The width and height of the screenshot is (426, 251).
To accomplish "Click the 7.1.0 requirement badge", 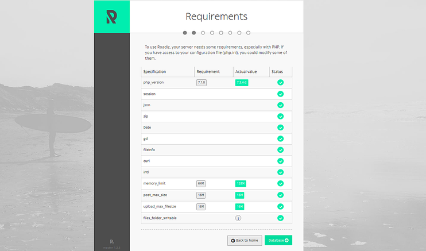I will click(x=202, y=83).
